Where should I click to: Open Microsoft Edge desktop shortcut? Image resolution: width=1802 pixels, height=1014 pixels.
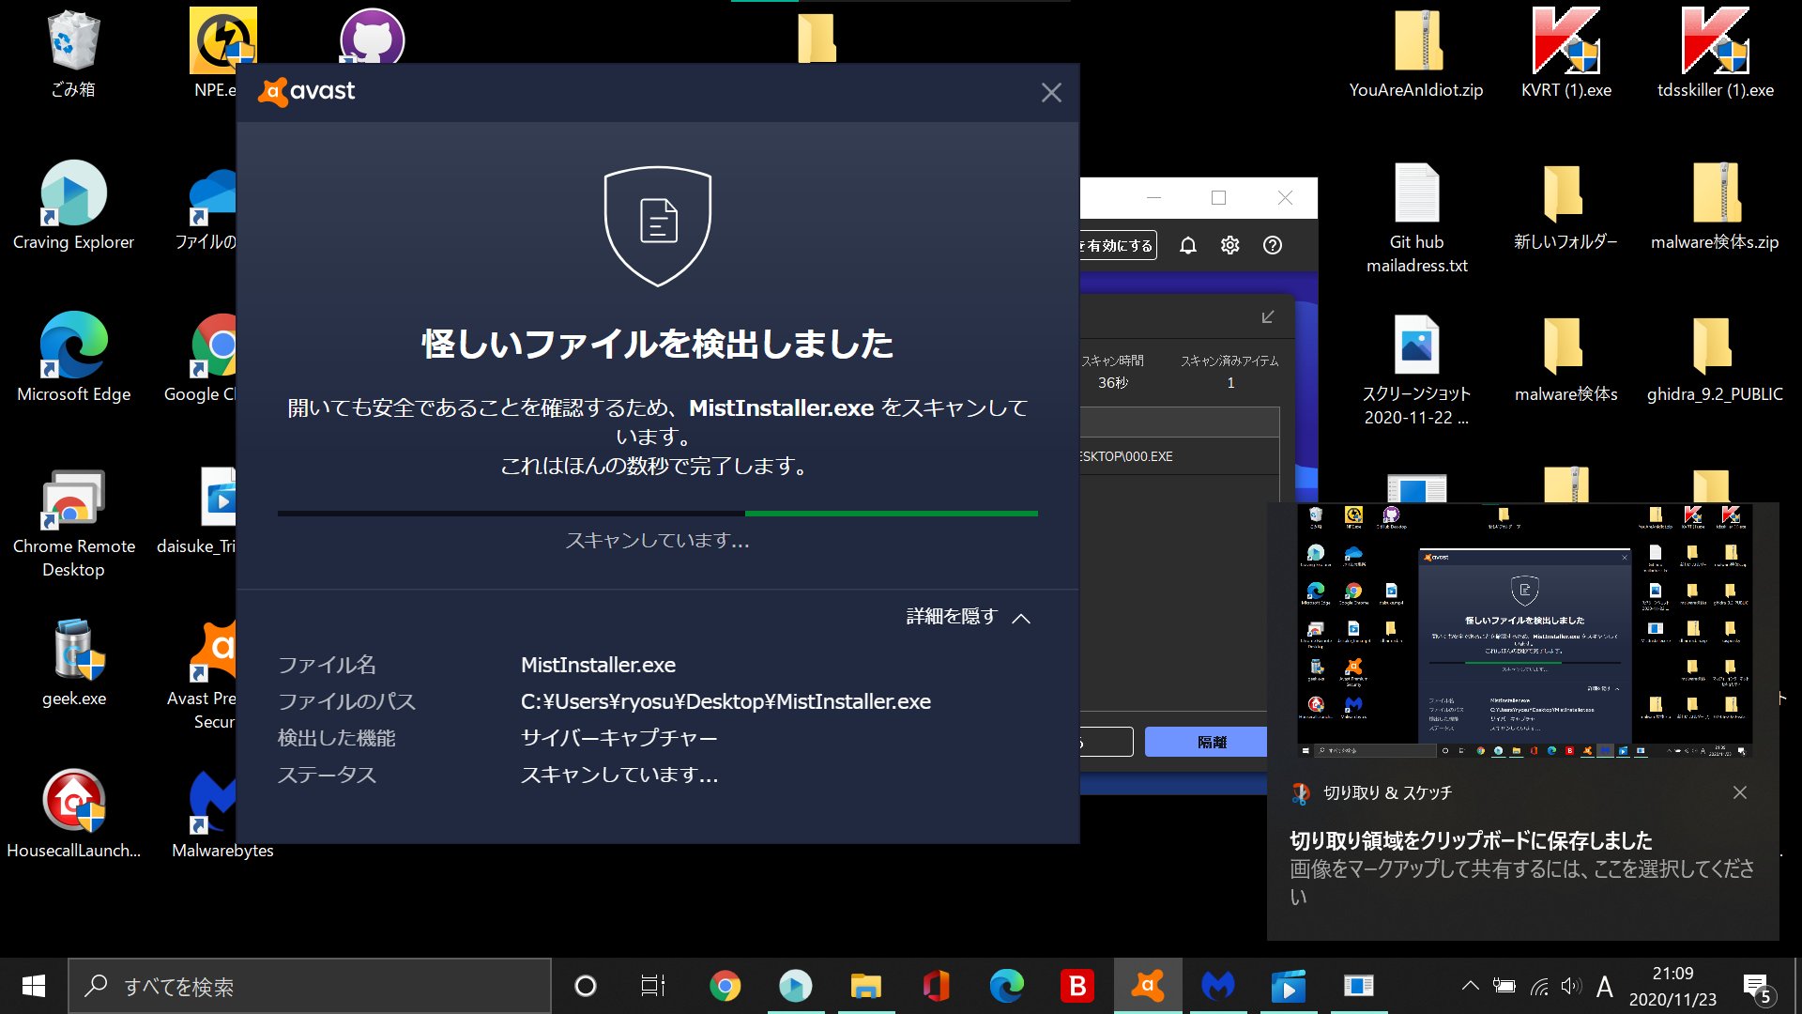(x=73, y=359)
